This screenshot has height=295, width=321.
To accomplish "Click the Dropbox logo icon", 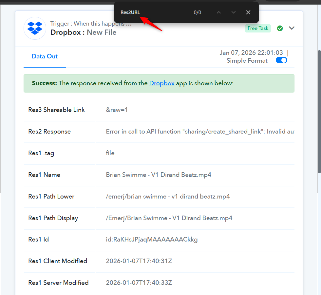I will click(x=35, y=28).
